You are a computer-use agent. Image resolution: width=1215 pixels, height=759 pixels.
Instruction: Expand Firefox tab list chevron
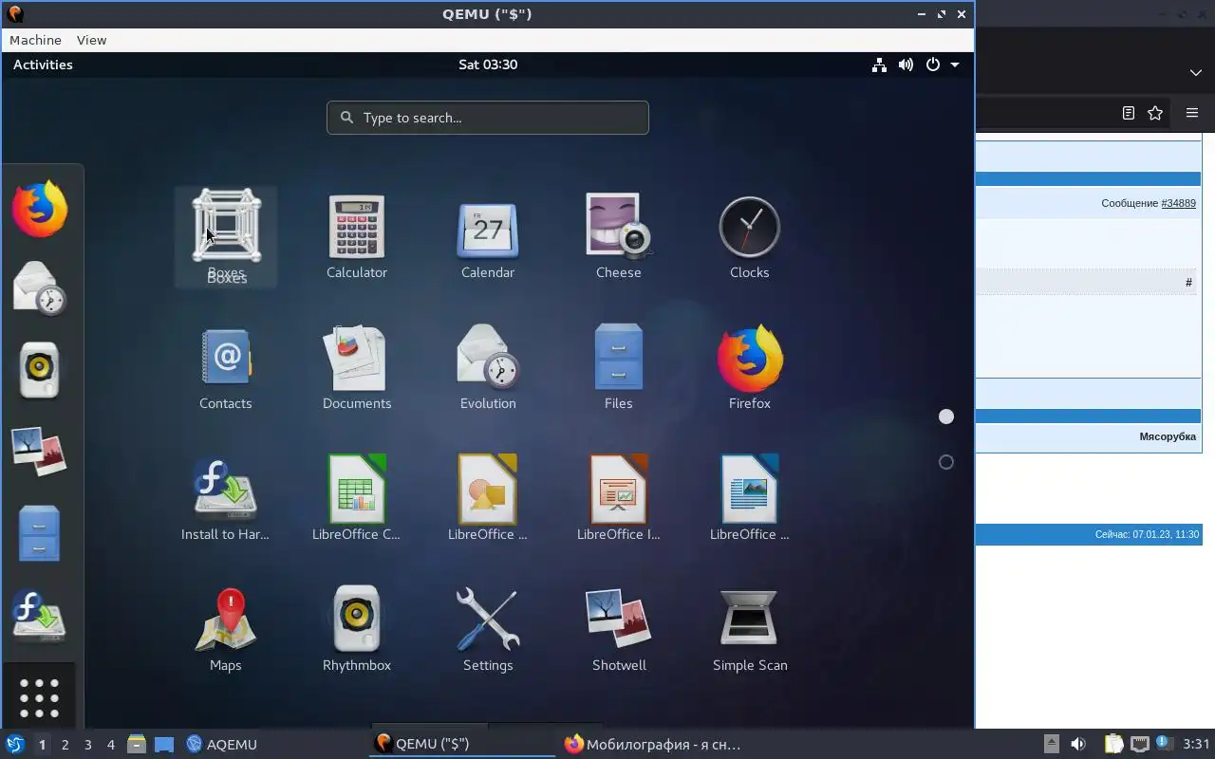tap(1196, 73)
